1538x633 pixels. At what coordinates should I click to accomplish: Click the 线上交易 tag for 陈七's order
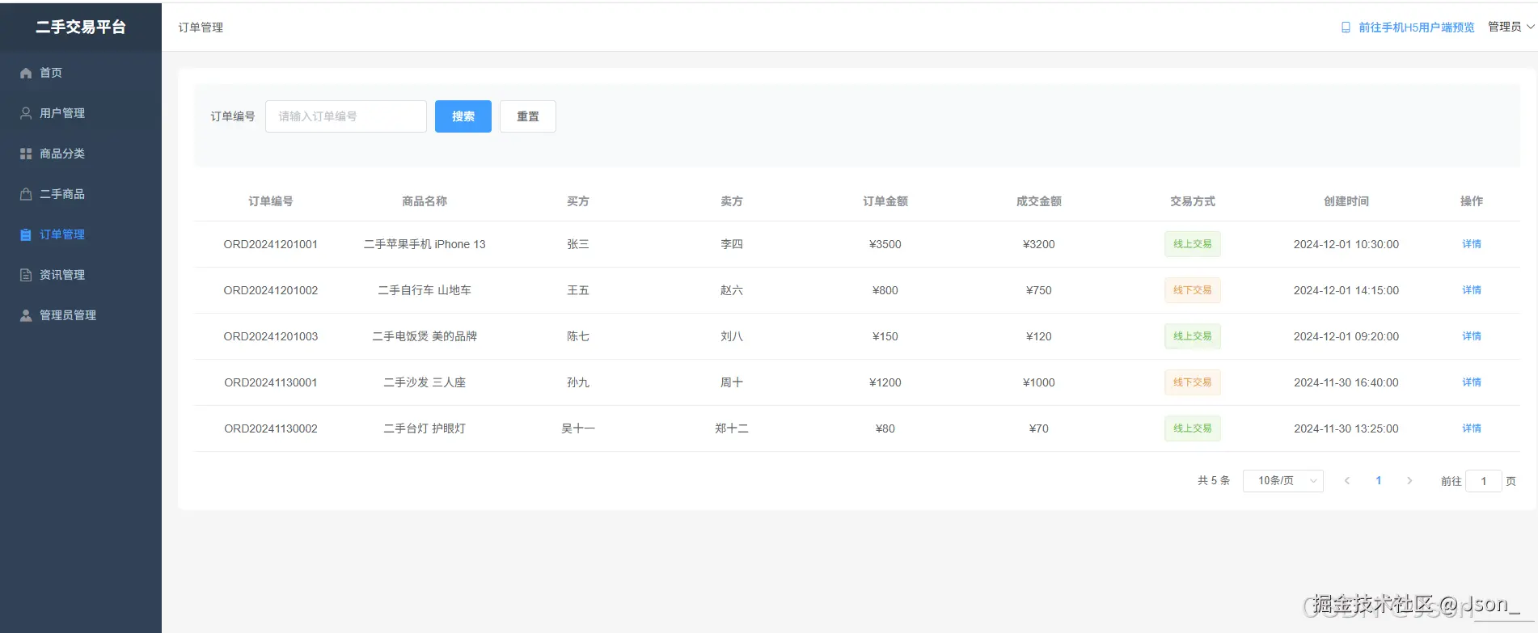1193,336
